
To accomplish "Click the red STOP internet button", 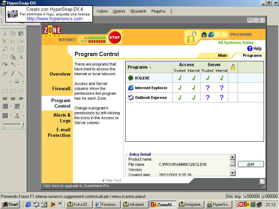I will click(x=114, y=37).
